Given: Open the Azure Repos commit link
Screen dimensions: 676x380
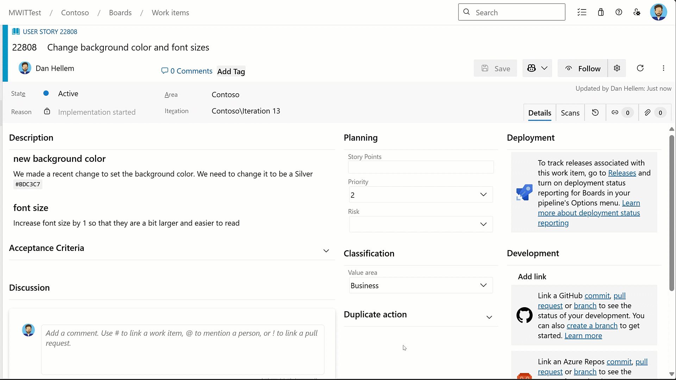Looking at the screenshot, I should pos(619,362).
